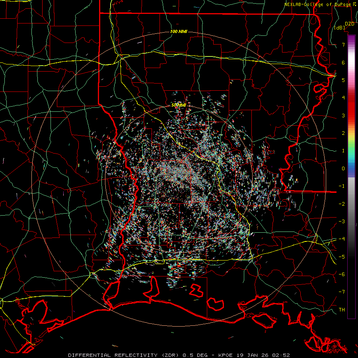Click the 100 NMI range ring label

click(x=179, y=31)
